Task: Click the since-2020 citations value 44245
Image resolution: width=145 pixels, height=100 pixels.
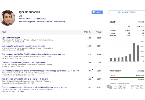Action: click(x=142, y=31)
